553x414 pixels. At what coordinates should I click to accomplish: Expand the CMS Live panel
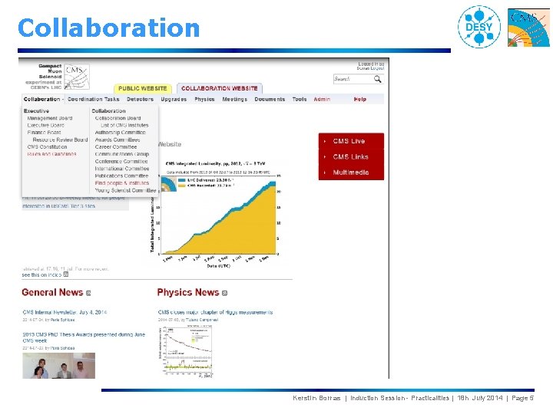[351, 141]
